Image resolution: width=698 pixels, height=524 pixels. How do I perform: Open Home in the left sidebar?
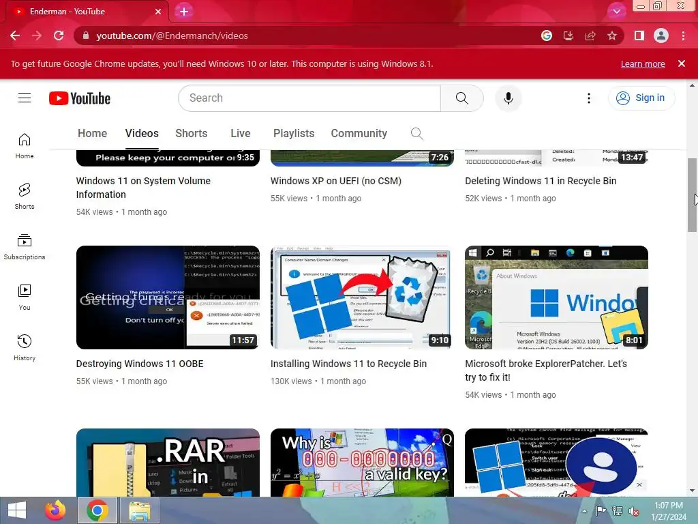coord(25,146)
